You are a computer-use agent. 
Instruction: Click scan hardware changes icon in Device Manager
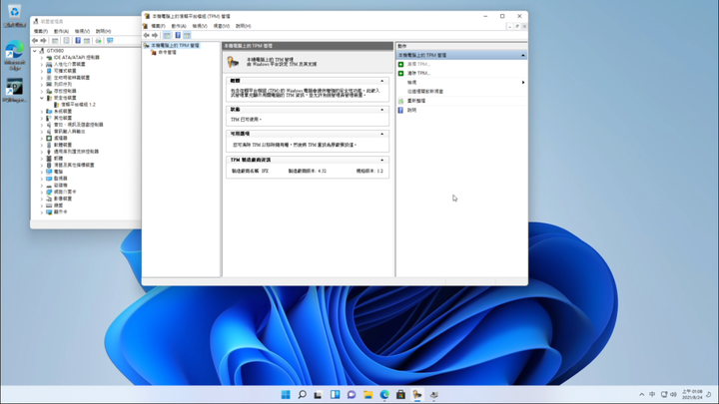coord(98,41)
